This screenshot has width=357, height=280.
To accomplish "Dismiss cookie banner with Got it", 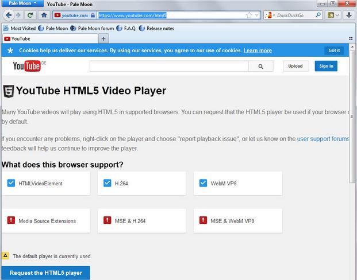I will (x=334, y=50).
